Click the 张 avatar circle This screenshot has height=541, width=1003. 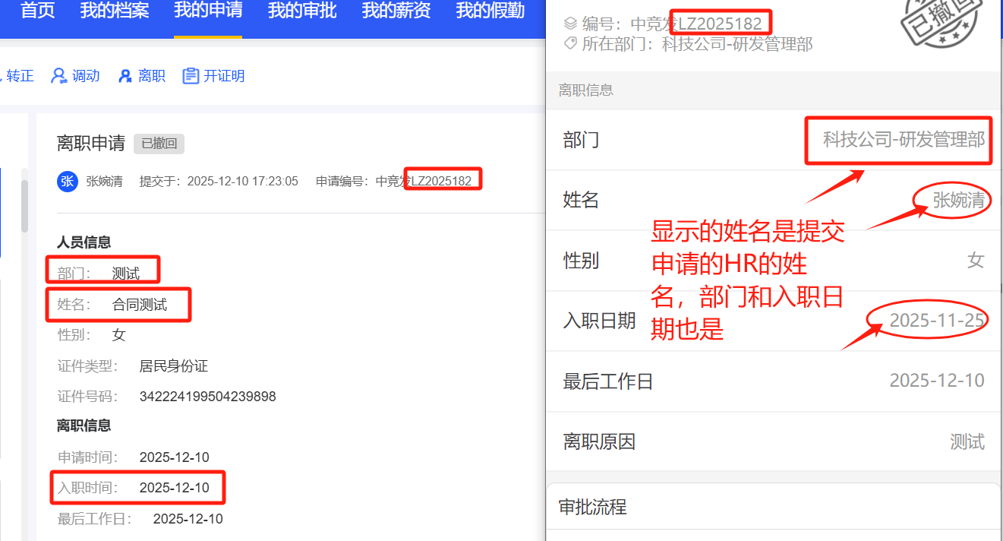[x=68, y=182]
